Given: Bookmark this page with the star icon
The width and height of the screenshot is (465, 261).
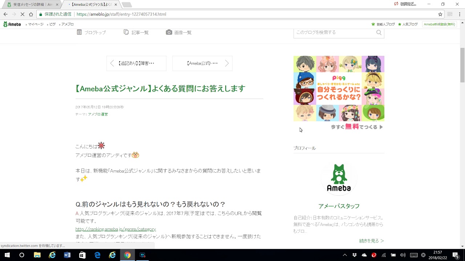Looking at the screenshot, I should tap(440, 14).
